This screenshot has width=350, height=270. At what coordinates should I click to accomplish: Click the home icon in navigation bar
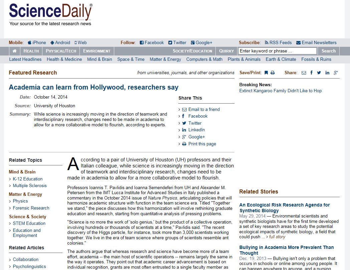pos(14,51)
